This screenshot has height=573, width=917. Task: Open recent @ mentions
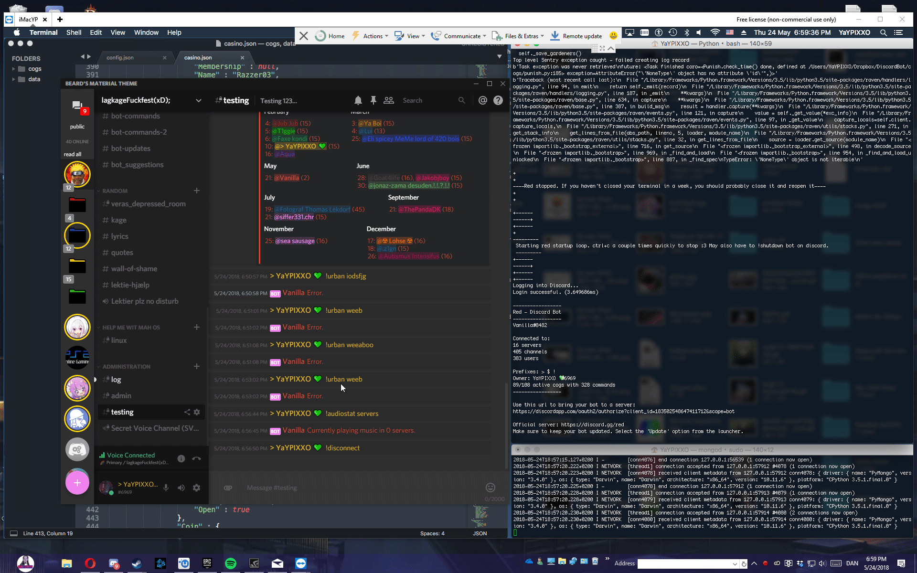(483, 100)
